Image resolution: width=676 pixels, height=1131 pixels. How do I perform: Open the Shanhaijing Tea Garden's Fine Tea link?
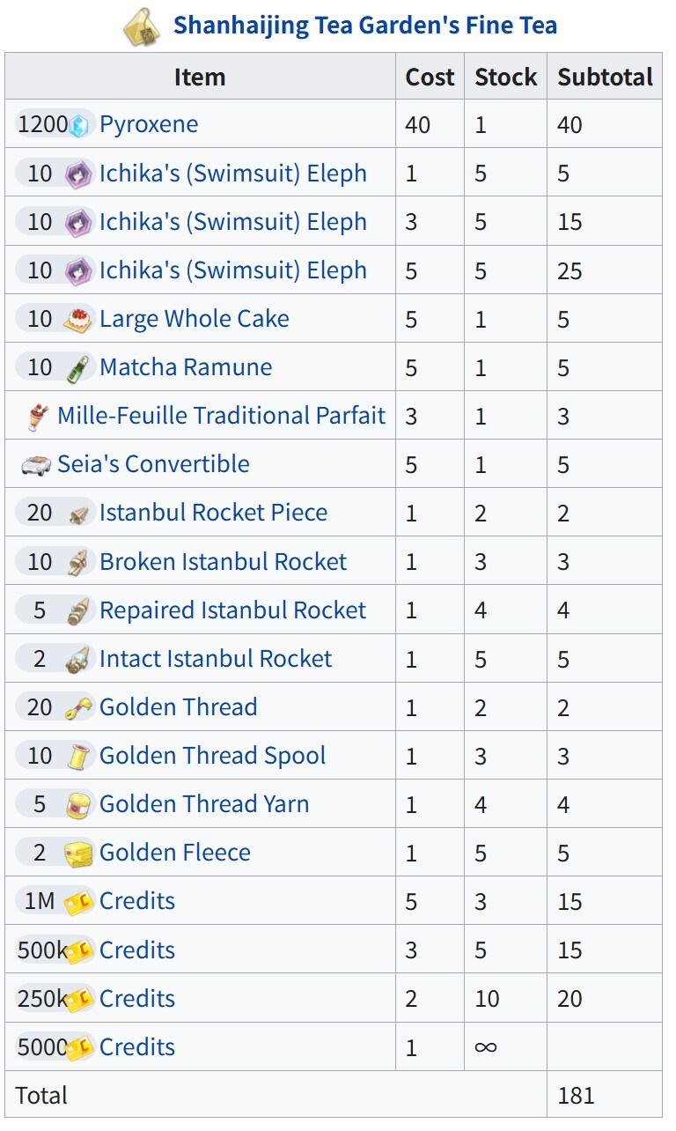tap(364, 26)
